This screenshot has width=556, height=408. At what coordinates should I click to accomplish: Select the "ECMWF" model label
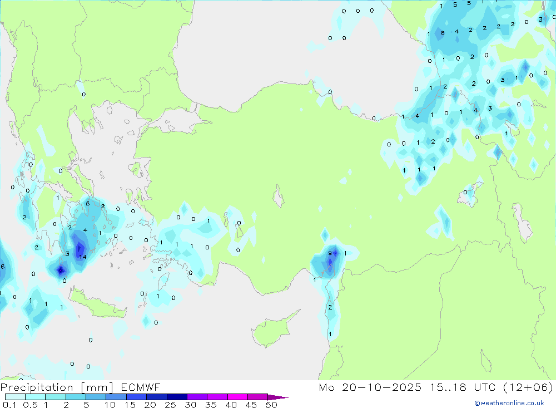click(x=141, y=387)
